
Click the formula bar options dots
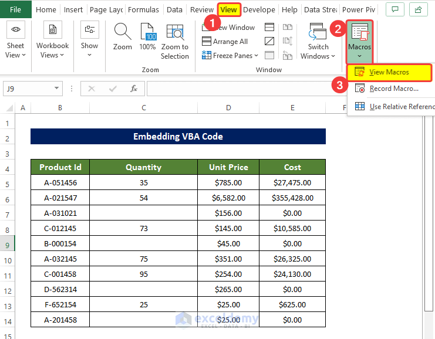point(72,89)
